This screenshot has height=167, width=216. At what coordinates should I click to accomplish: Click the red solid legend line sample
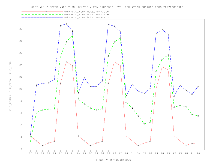click(x=42, y=11)
